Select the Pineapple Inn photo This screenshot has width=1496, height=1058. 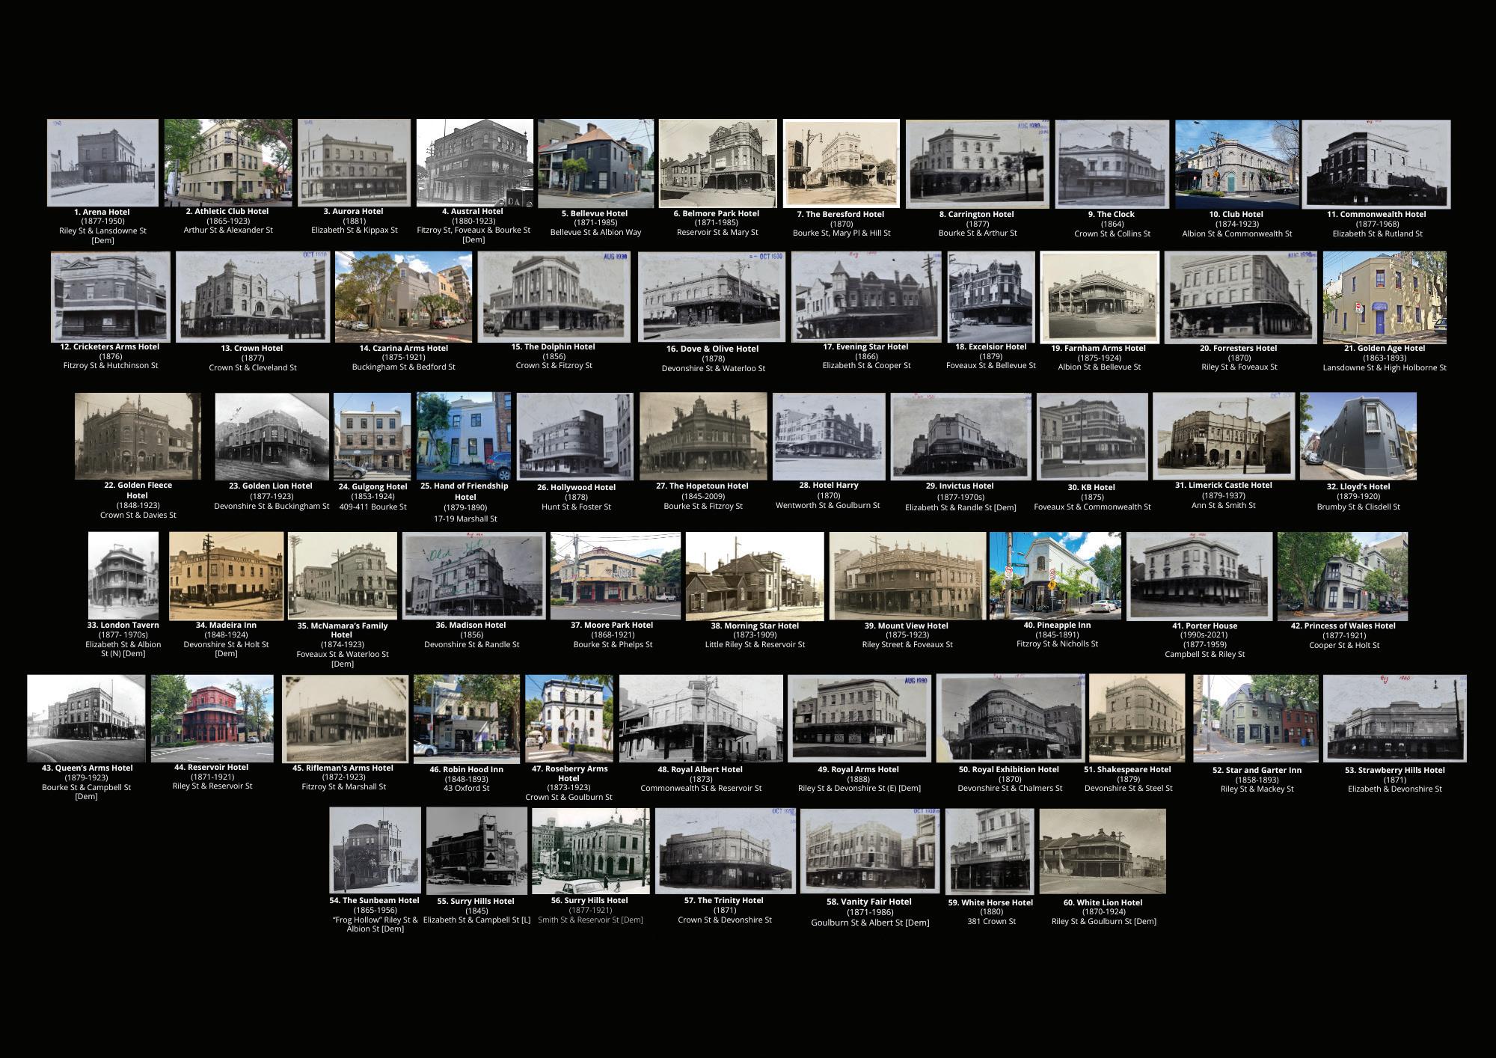1055,575
